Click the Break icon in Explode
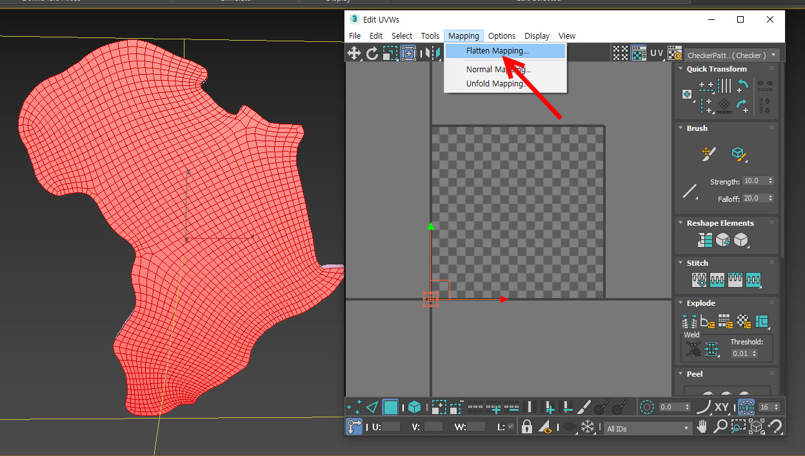The image size is (805, 456). pos(689,321)
